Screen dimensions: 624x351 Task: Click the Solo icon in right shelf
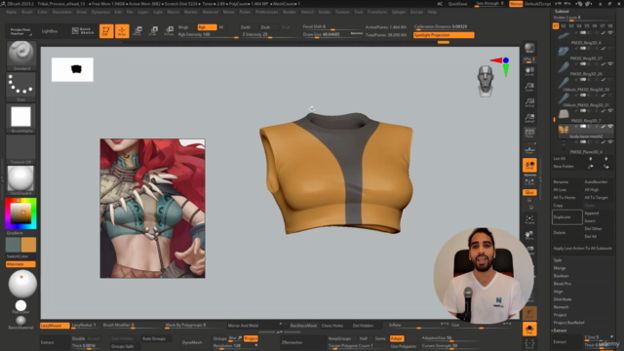(x=529, y=330)
